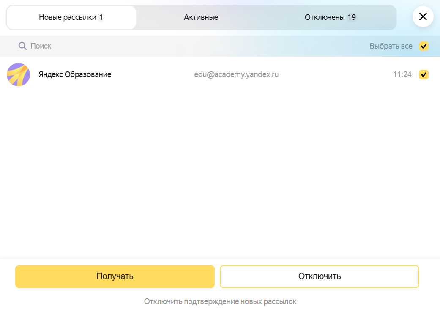Viewport: 440px width, 312px height.
Task: Click the count badge 19 on Отключены
Action: (x=352, y=17)
